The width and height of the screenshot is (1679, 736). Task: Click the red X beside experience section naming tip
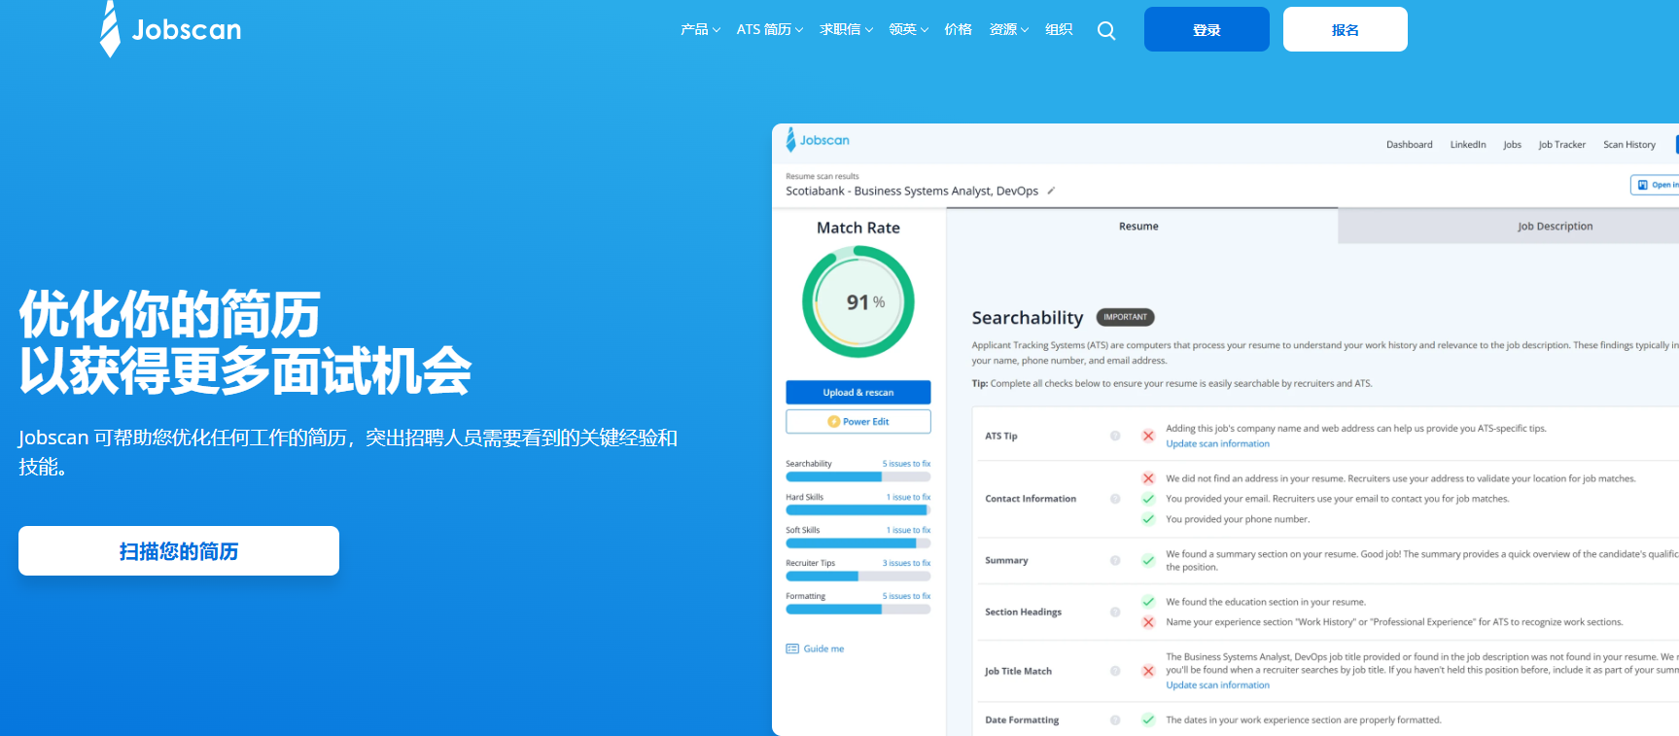tap(1148, 622)
